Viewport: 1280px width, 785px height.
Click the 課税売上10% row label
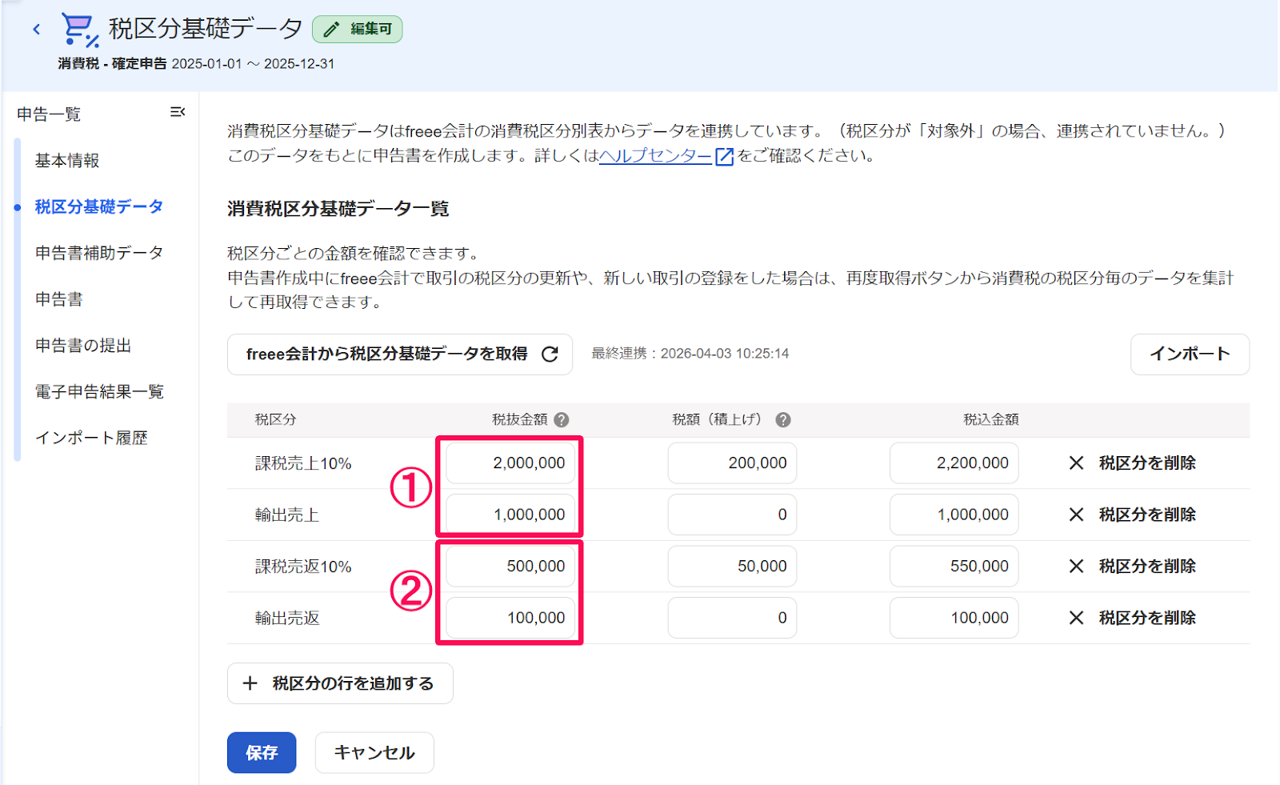point(303,463)
